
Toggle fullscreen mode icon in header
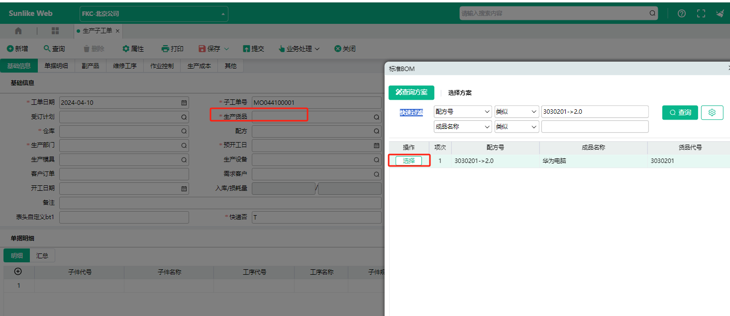(701, 13)
